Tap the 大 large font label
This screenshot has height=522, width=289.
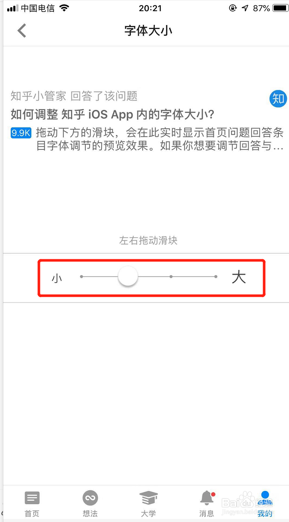239,277
